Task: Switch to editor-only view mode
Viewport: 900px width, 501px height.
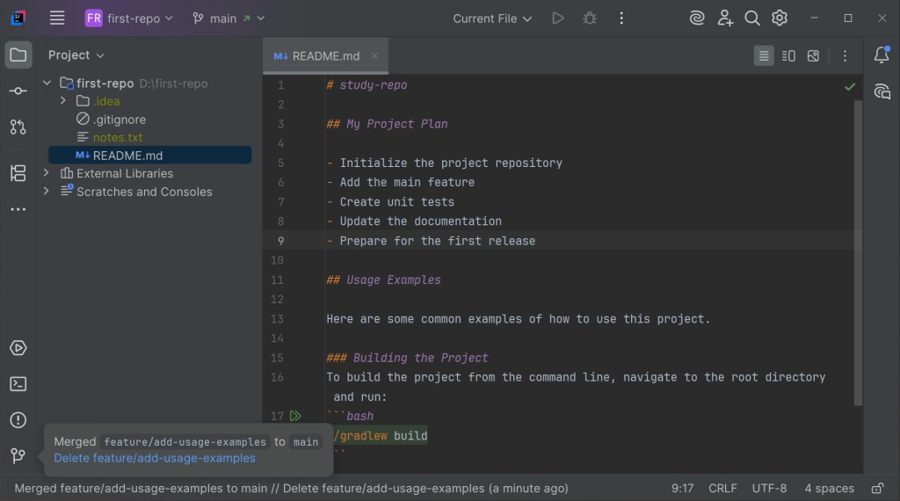Action: click(764, 55)
